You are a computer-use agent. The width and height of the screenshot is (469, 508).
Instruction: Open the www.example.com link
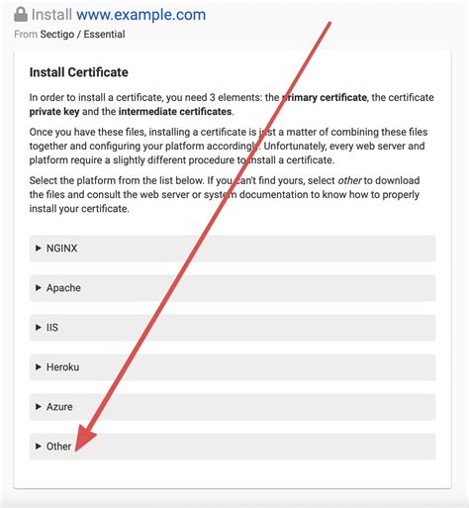point(141,15)
